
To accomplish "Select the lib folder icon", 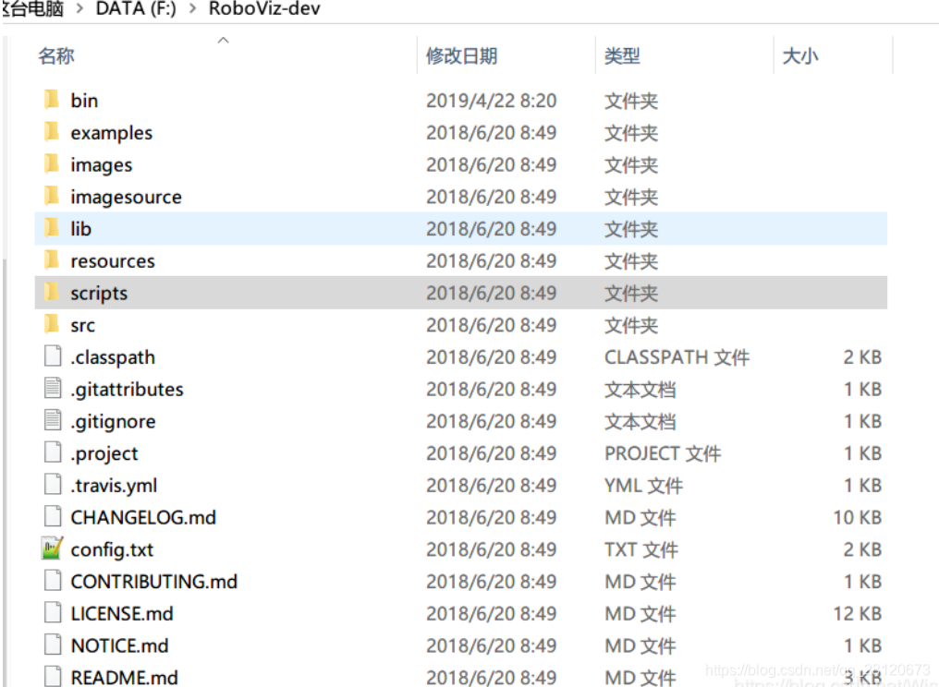I will (x=52, y=228).
